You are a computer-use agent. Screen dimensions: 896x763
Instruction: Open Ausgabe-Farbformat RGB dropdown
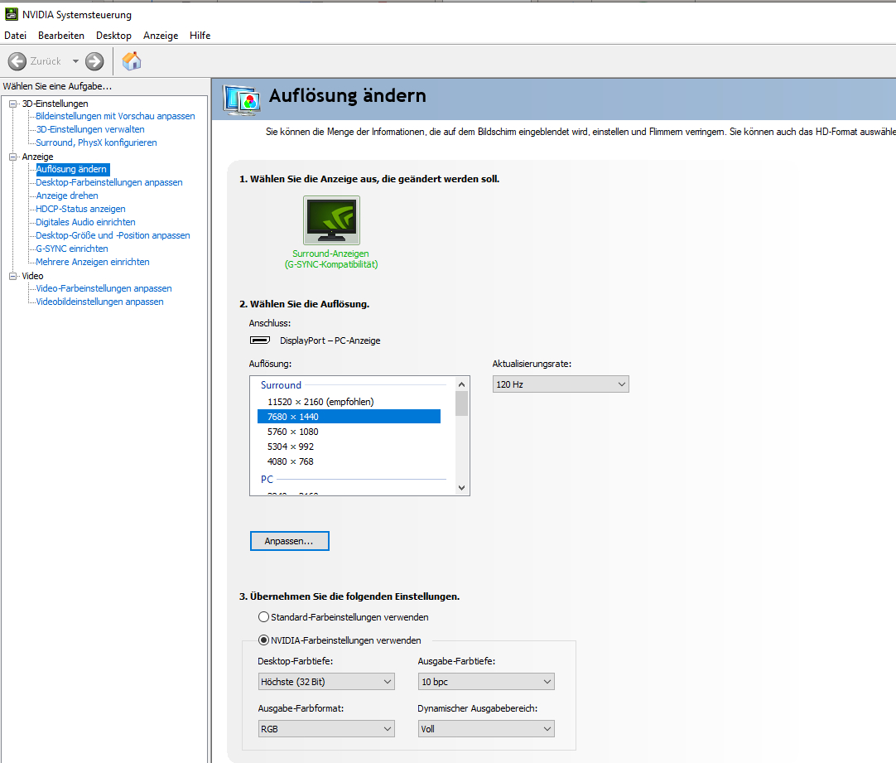pos(326,729)
